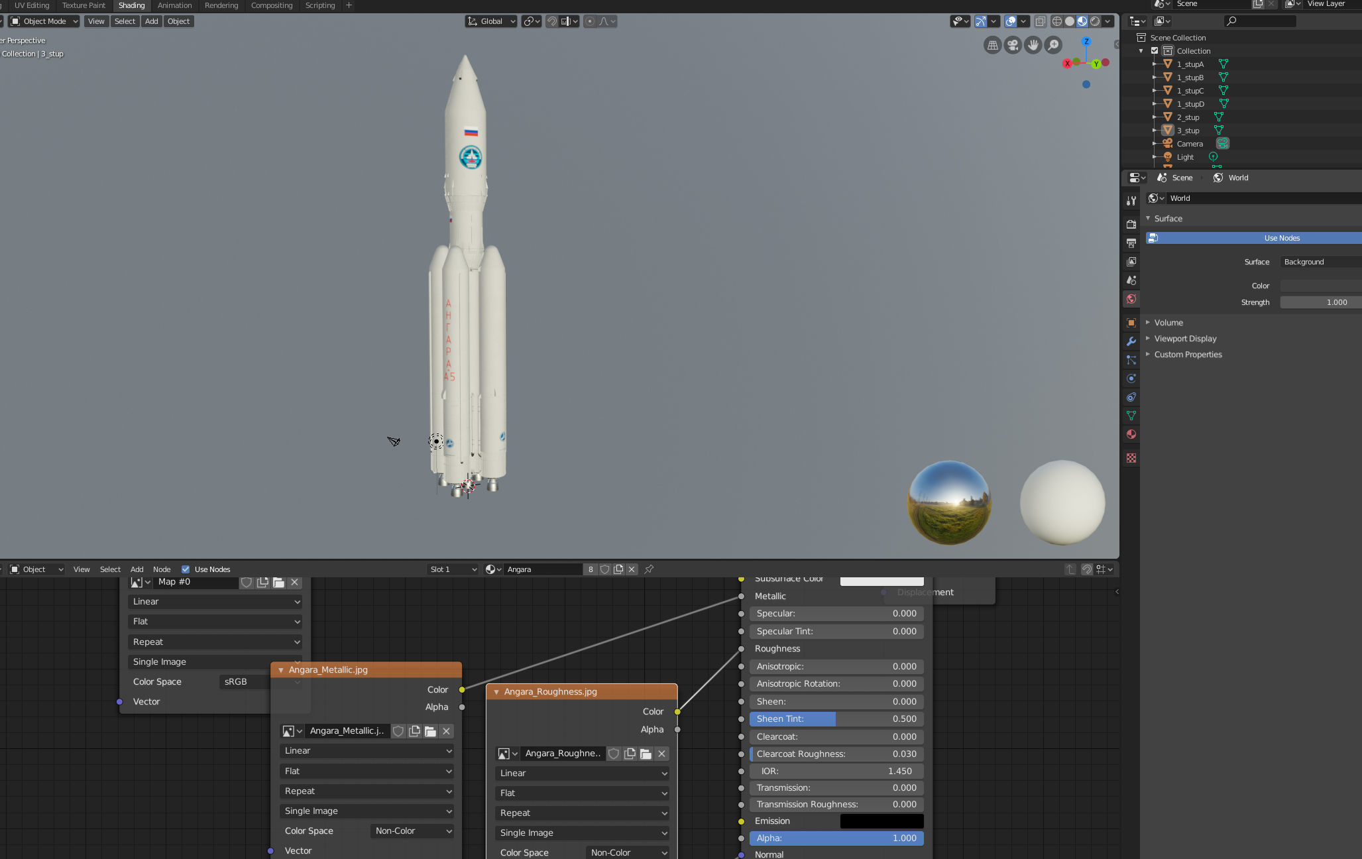This screenshot has width=1362, height=859.
Task: Open image folder icon for Angara_Metallic
Action: [430, 731]
